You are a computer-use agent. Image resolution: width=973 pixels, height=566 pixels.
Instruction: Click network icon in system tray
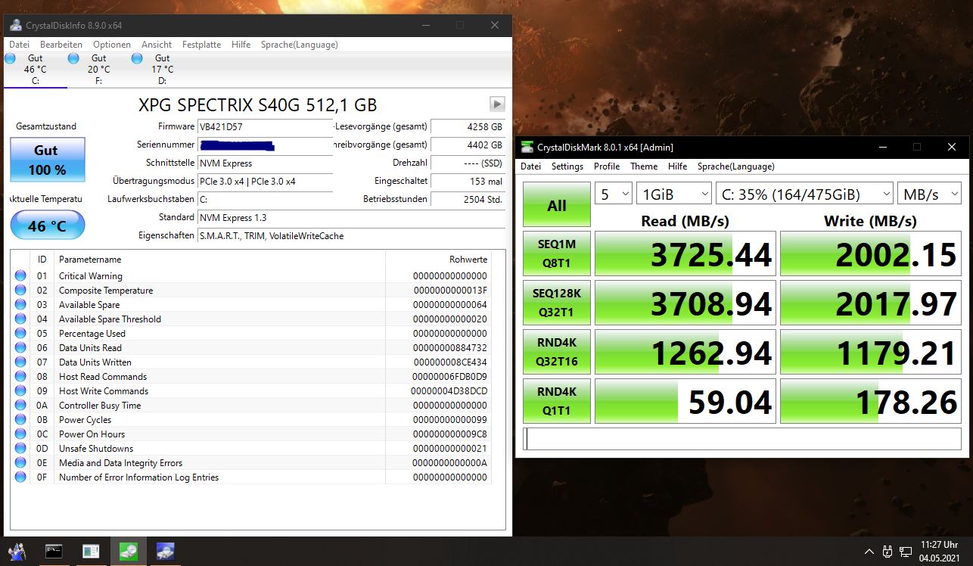(x=906, y=551)
